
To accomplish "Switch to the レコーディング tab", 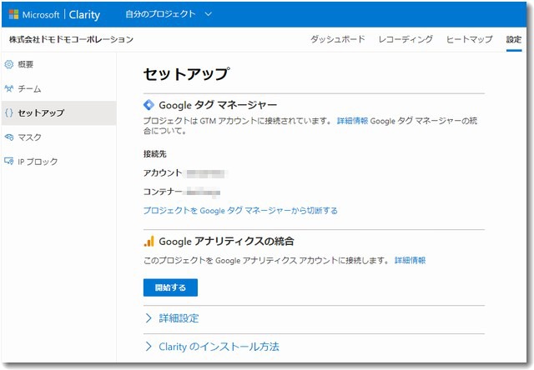I will pos(406,39).
